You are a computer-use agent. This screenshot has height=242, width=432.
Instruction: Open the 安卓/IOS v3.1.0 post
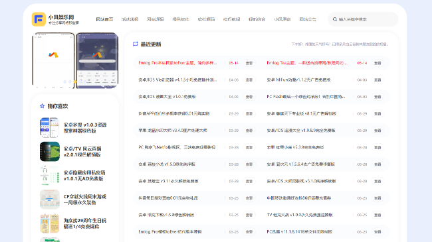click(x=302, y=181)
